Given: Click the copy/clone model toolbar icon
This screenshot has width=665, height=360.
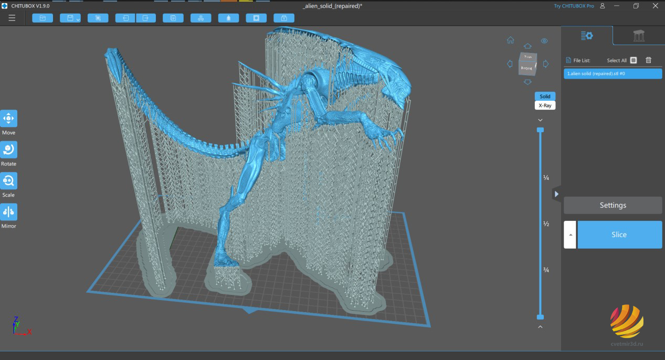Looking at the screenshot, I should 173,18.
